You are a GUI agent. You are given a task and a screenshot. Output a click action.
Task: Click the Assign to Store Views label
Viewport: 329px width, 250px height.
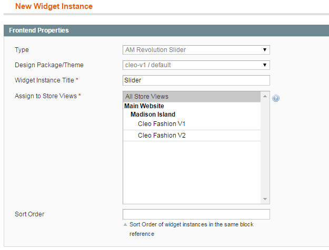47,96
